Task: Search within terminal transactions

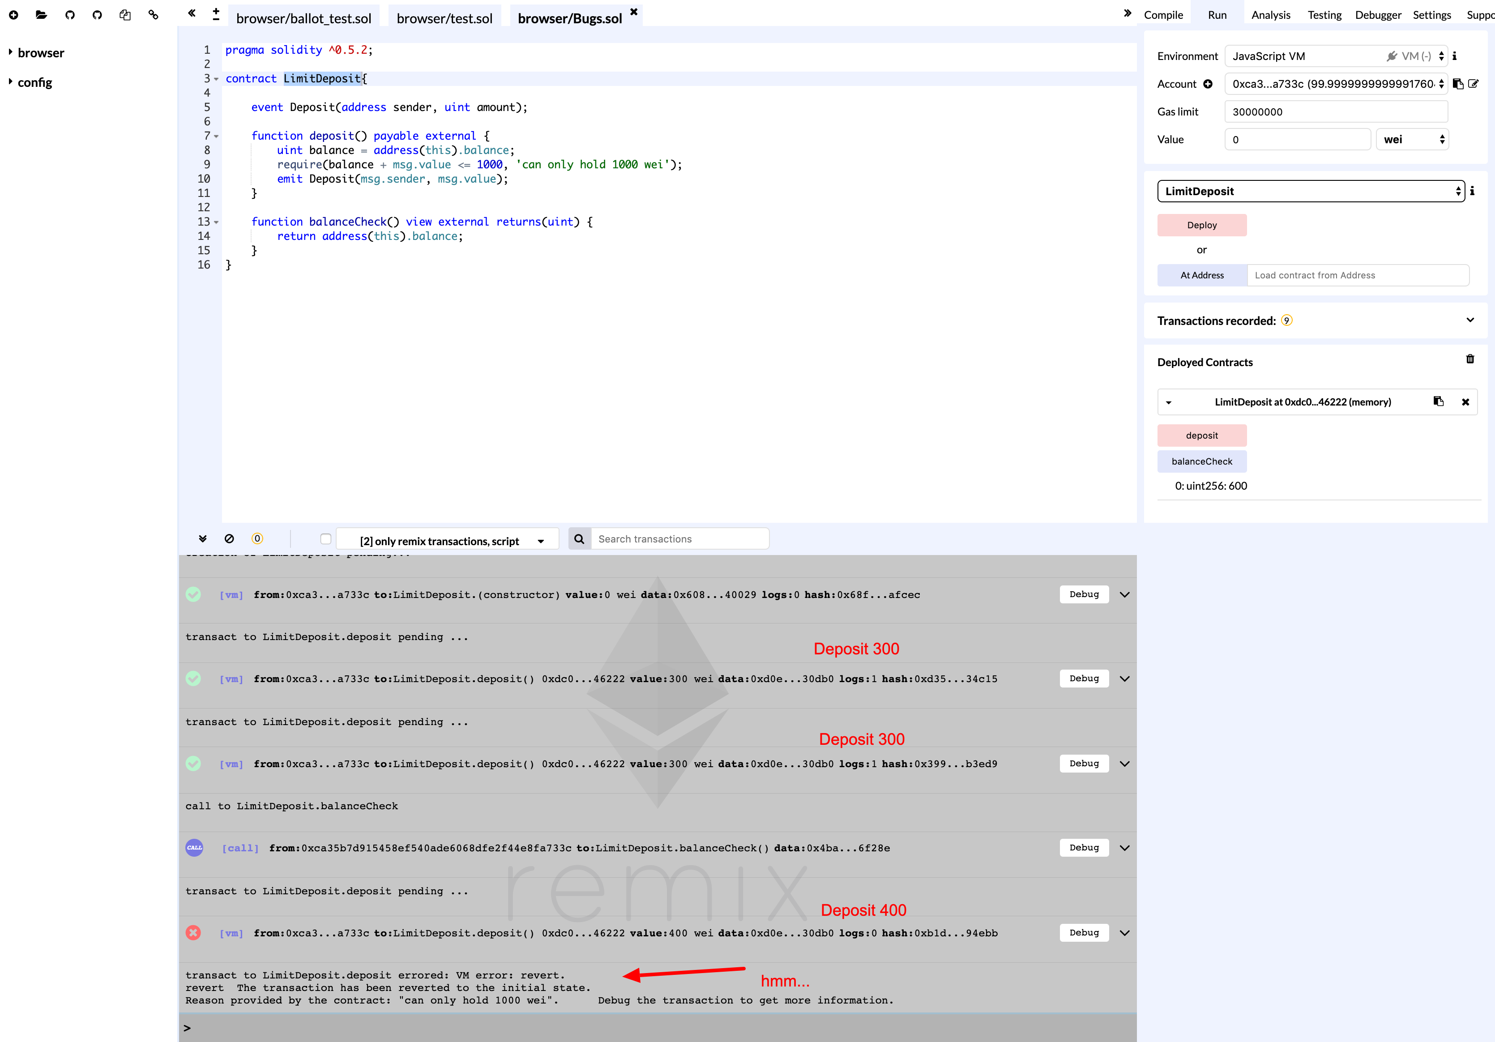Action: pyautogui.click(x=680, y=538)
